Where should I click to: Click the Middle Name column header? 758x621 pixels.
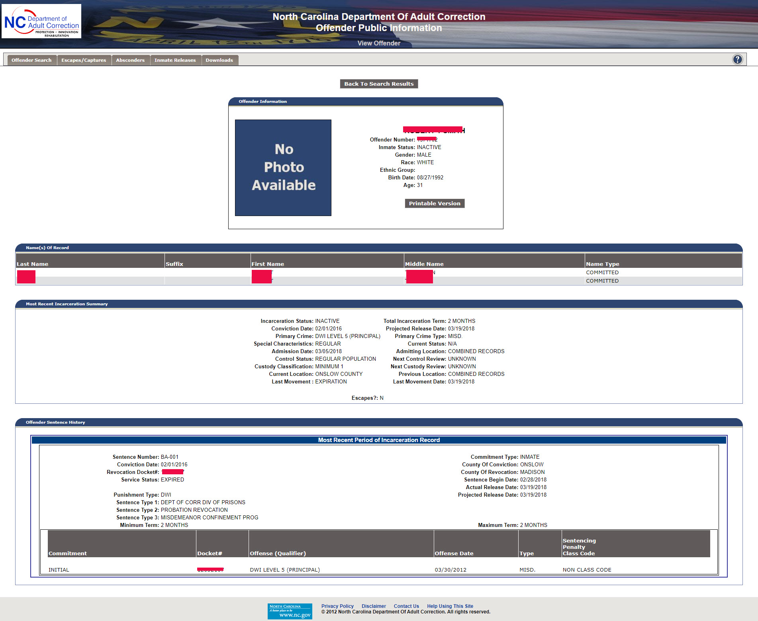[424, 264]
